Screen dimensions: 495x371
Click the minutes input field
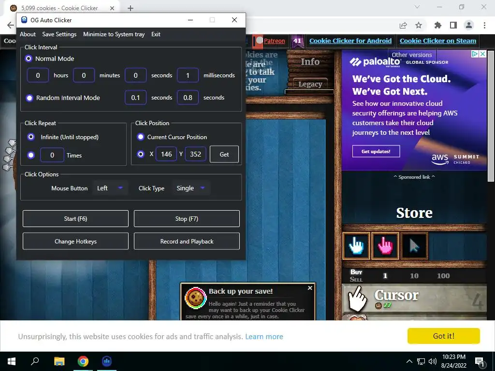pyautogui.click(x=84, y=75)
